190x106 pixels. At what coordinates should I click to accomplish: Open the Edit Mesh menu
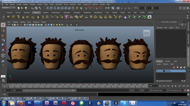pyautogui.click(x=59, y=4)
